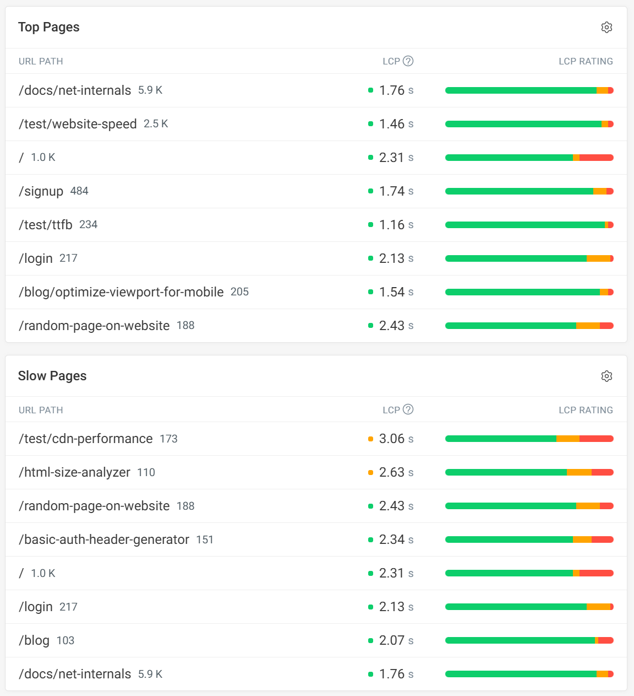Click the LCP rating bar for /test/cdn-performance
This screenshot has height=696, width=634.
(x=528, y=438)
